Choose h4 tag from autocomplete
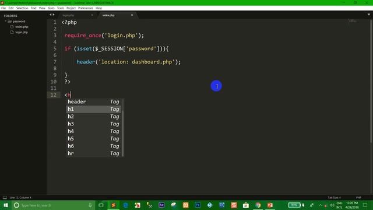Image resolution: width=373 pixels, height=210 pixels. click(x=93, y=131)
